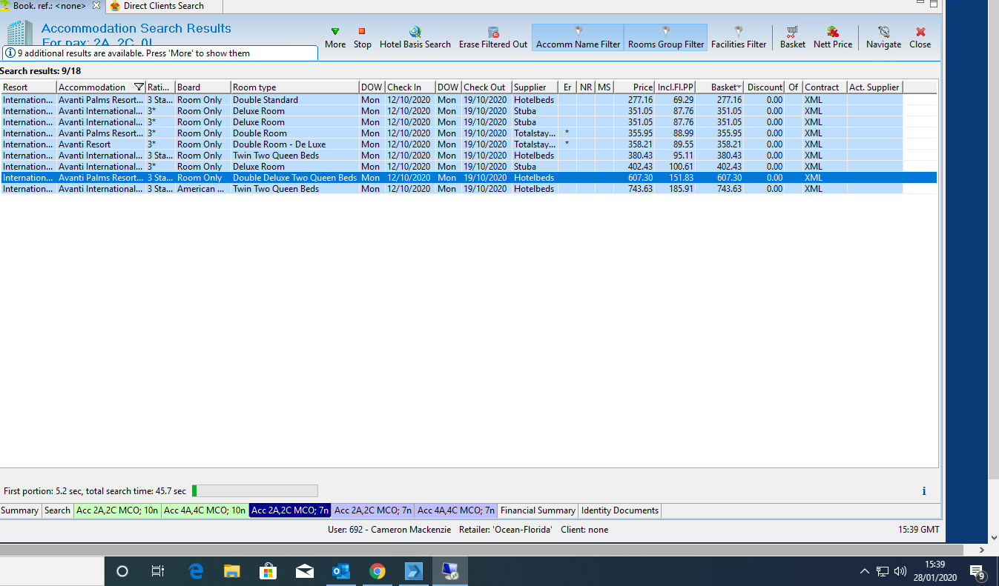Click the vertical scrollbar down arrow
Viewport: 999px width, 586px height.
click(993, 538)
